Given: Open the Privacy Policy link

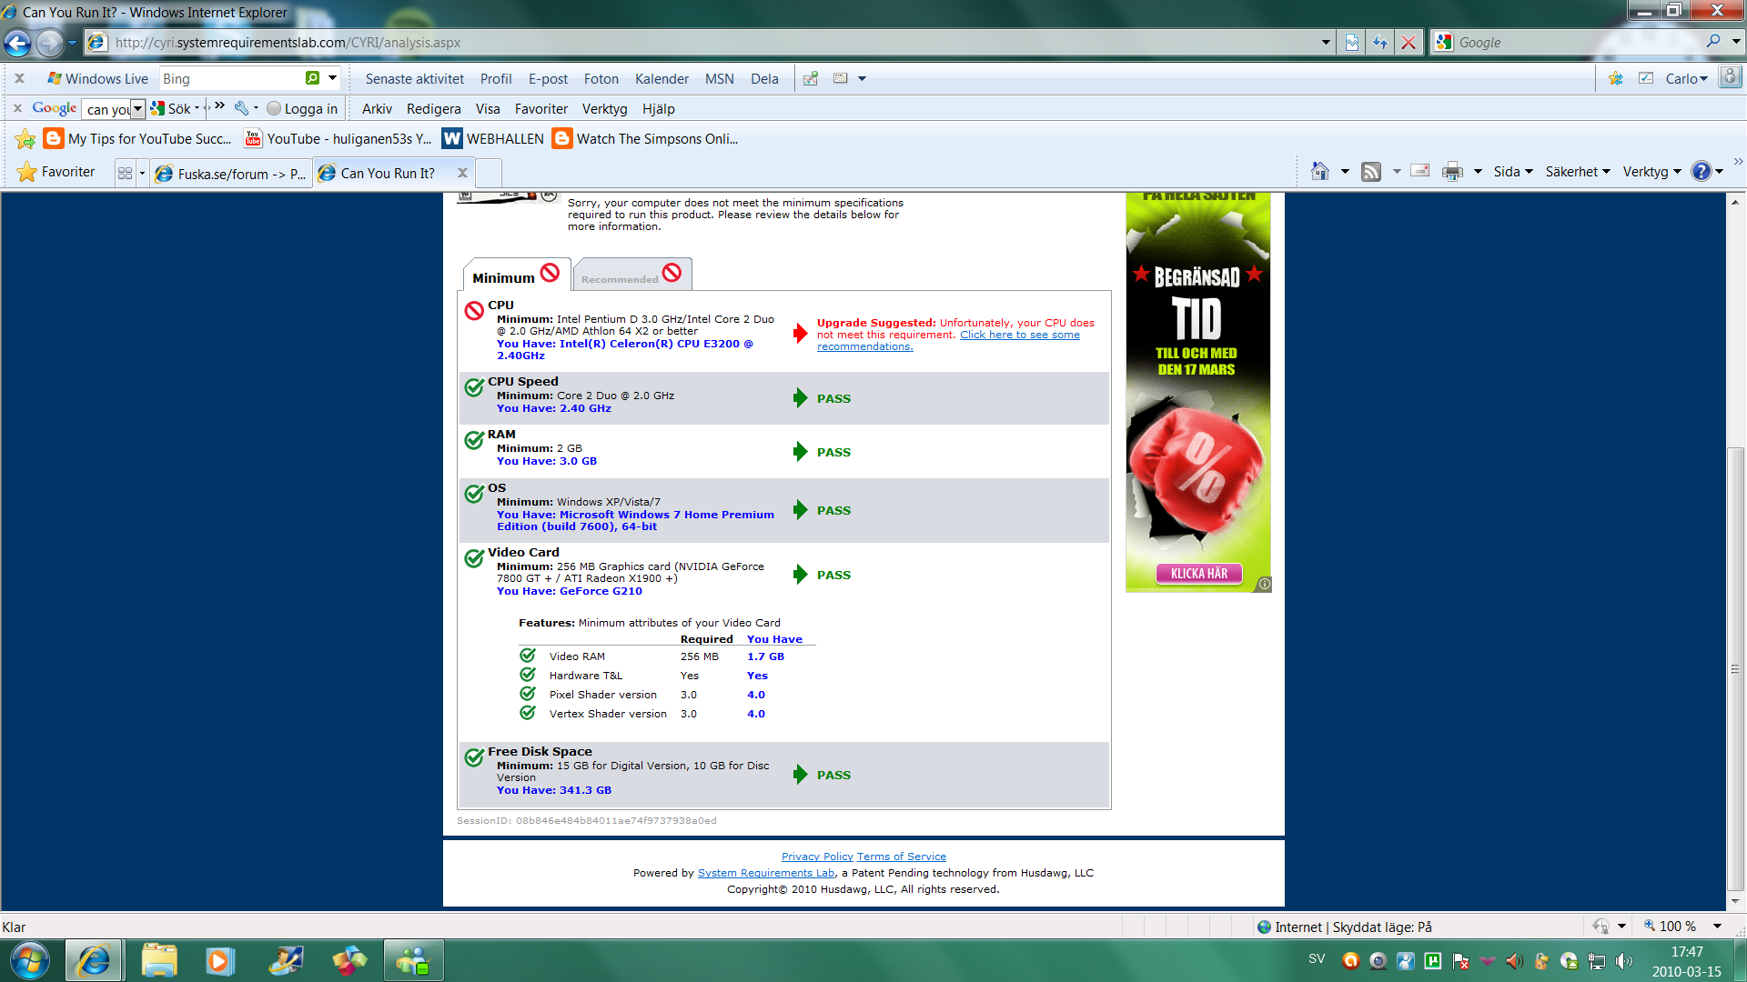Looking at the screenshot, I should 817,857.
